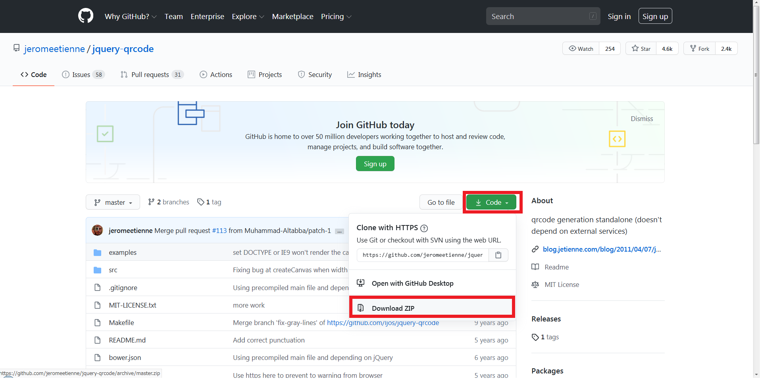Image resolution: width=760 pixels, height=379 pixels.
Task: Click the Readme book icon
Action: point(535,267)
